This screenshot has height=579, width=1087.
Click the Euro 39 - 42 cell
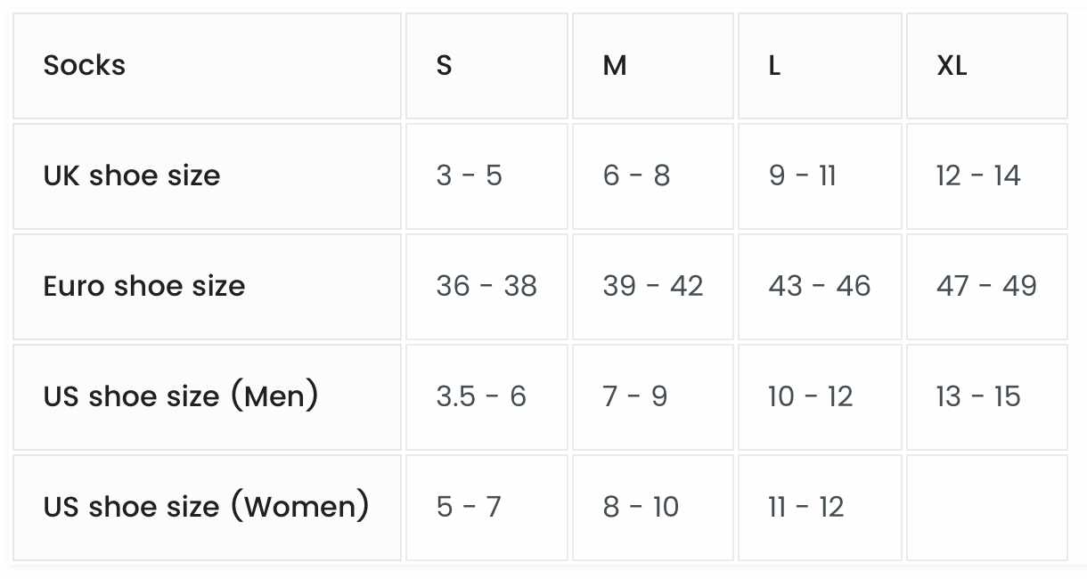point(653,287)
